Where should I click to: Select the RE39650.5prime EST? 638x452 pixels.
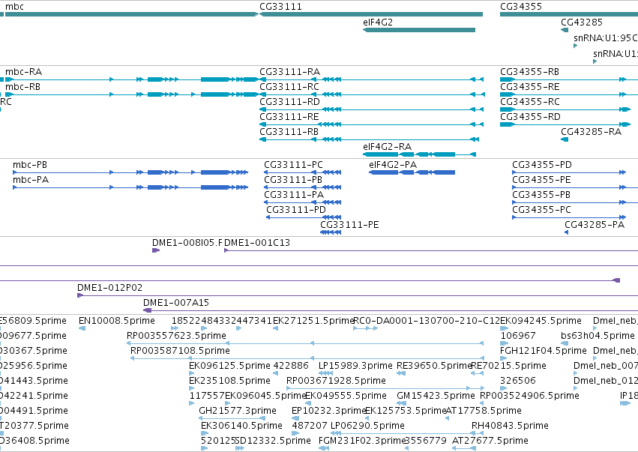coord(401,373)
